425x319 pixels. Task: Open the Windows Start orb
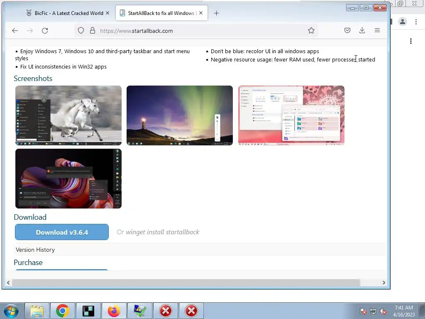11,311
